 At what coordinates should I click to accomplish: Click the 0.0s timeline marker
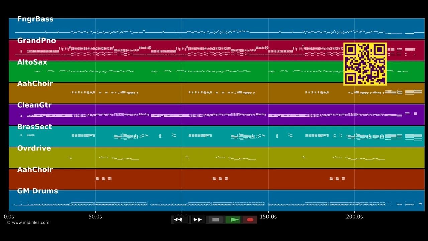[9, 217]
